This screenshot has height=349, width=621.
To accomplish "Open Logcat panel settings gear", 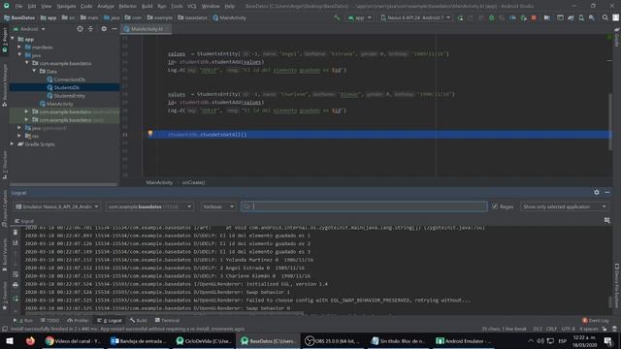I will coord(597,192).
